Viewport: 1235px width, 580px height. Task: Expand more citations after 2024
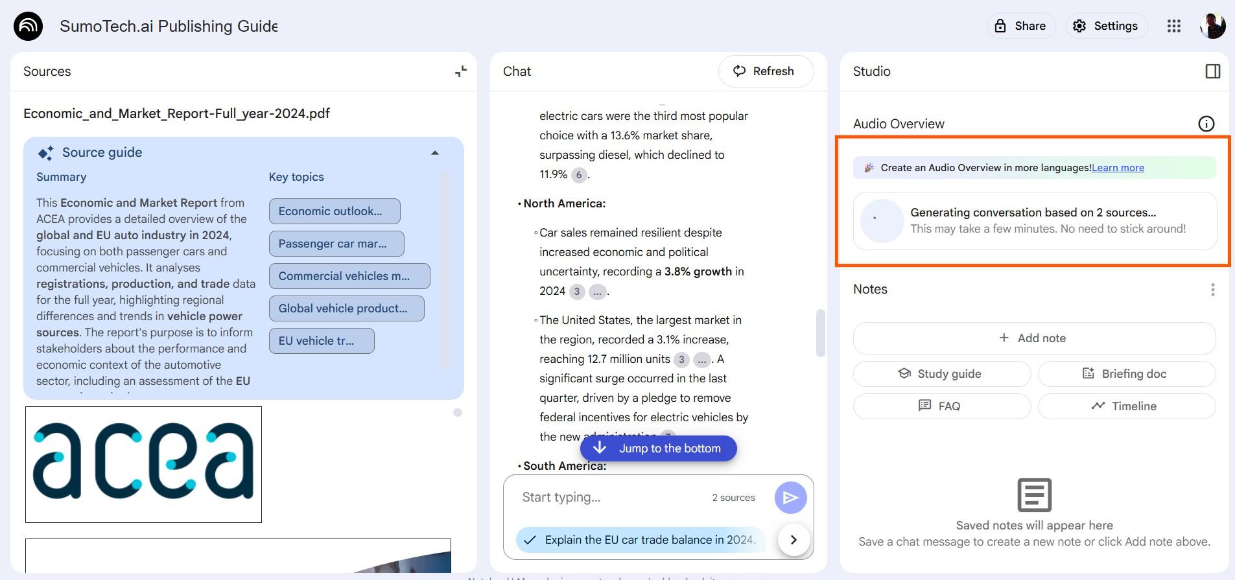(598, 292)
